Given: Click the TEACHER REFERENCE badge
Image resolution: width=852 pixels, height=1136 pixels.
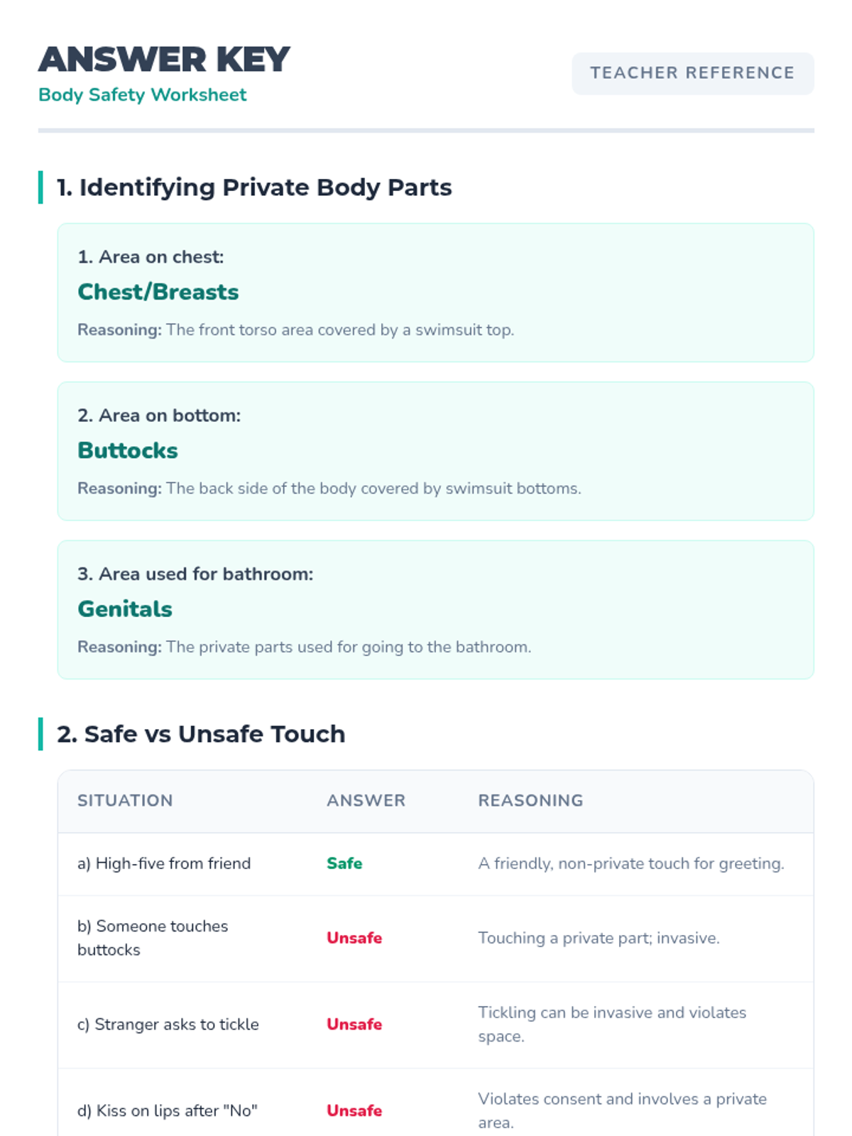Looking at the screenshot, I should [x=693, y=73].
